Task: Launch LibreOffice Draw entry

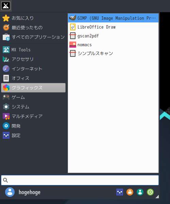Action: tap(113, 27)
